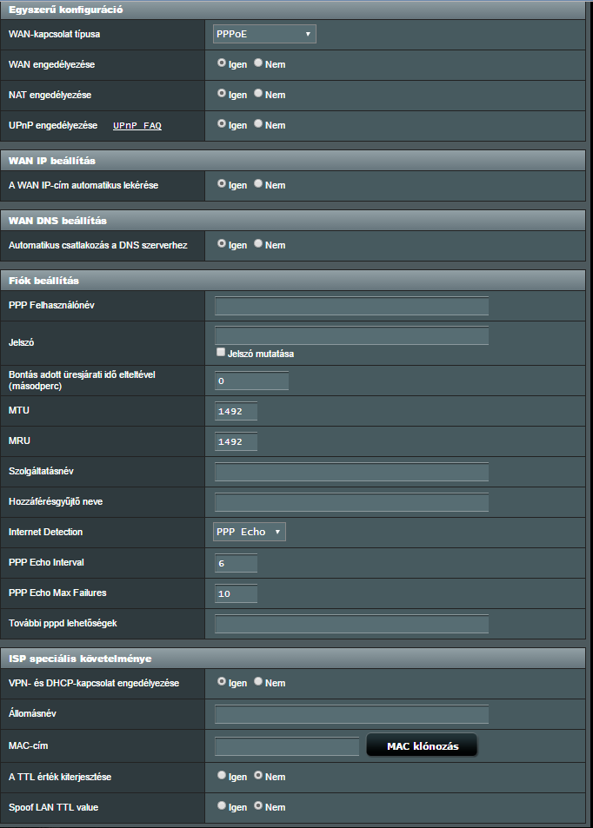Select Nem for automatic WAN IP-cím

(258, 184)
